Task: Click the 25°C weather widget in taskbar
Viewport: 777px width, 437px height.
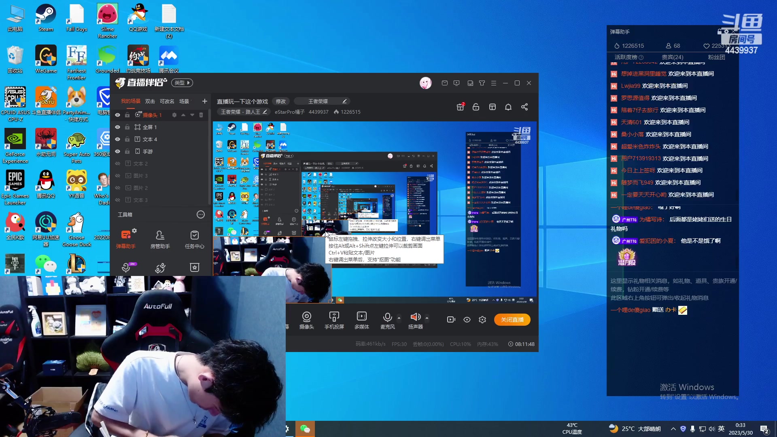Action: tap(635, 429)
